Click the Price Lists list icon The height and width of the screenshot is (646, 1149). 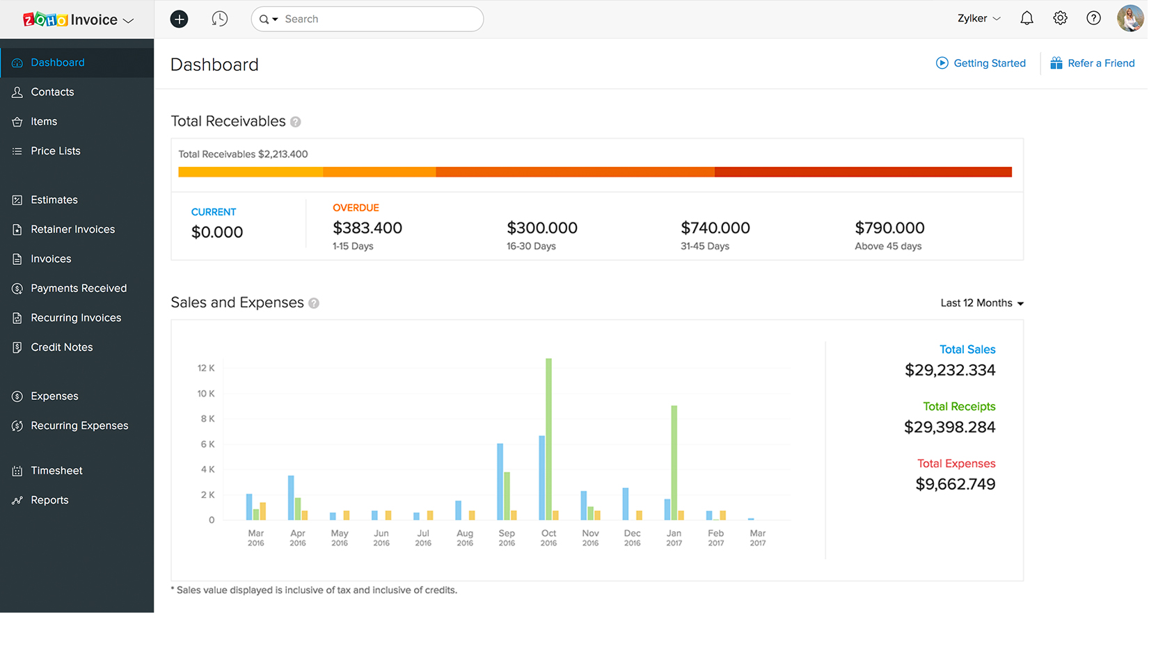pos(17,151)
